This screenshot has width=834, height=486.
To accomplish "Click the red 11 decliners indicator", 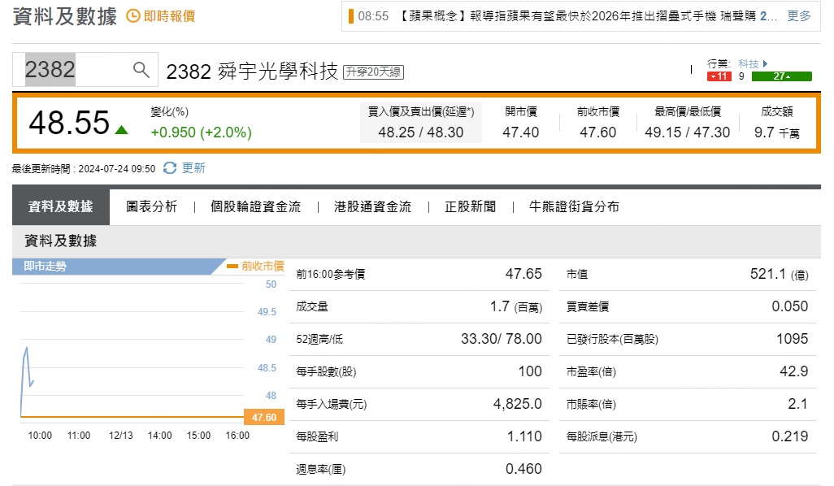I will pyautogui.click(x=719, y=76).
